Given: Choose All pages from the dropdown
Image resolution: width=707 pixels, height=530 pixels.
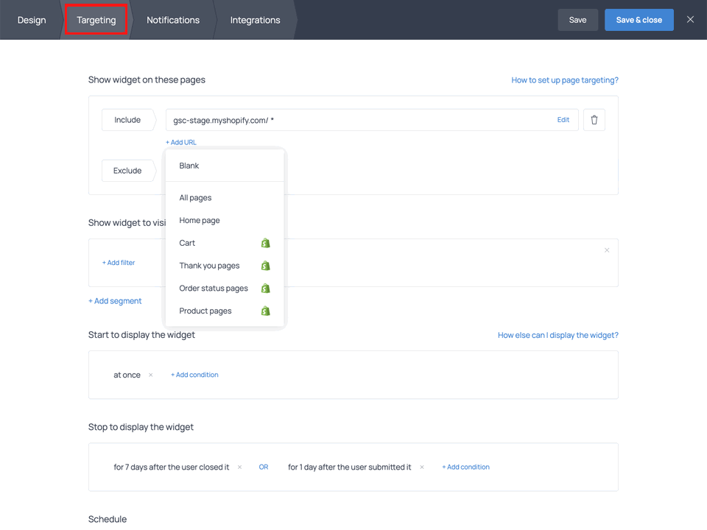Looking at the screenshot, I should pyautogui.click(x=195, y=197).
